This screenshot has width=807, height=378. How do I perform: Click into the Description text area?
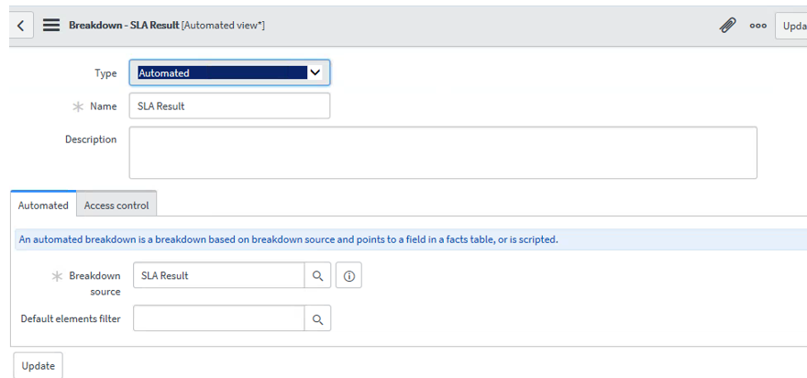[x=443, y=153]
